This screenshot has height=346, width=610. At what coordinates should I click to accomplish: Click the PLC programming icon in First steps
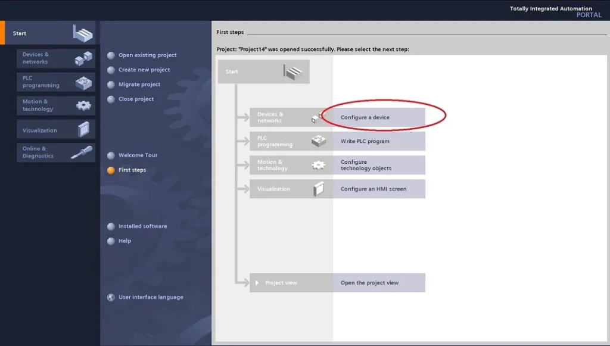(319, 141)
